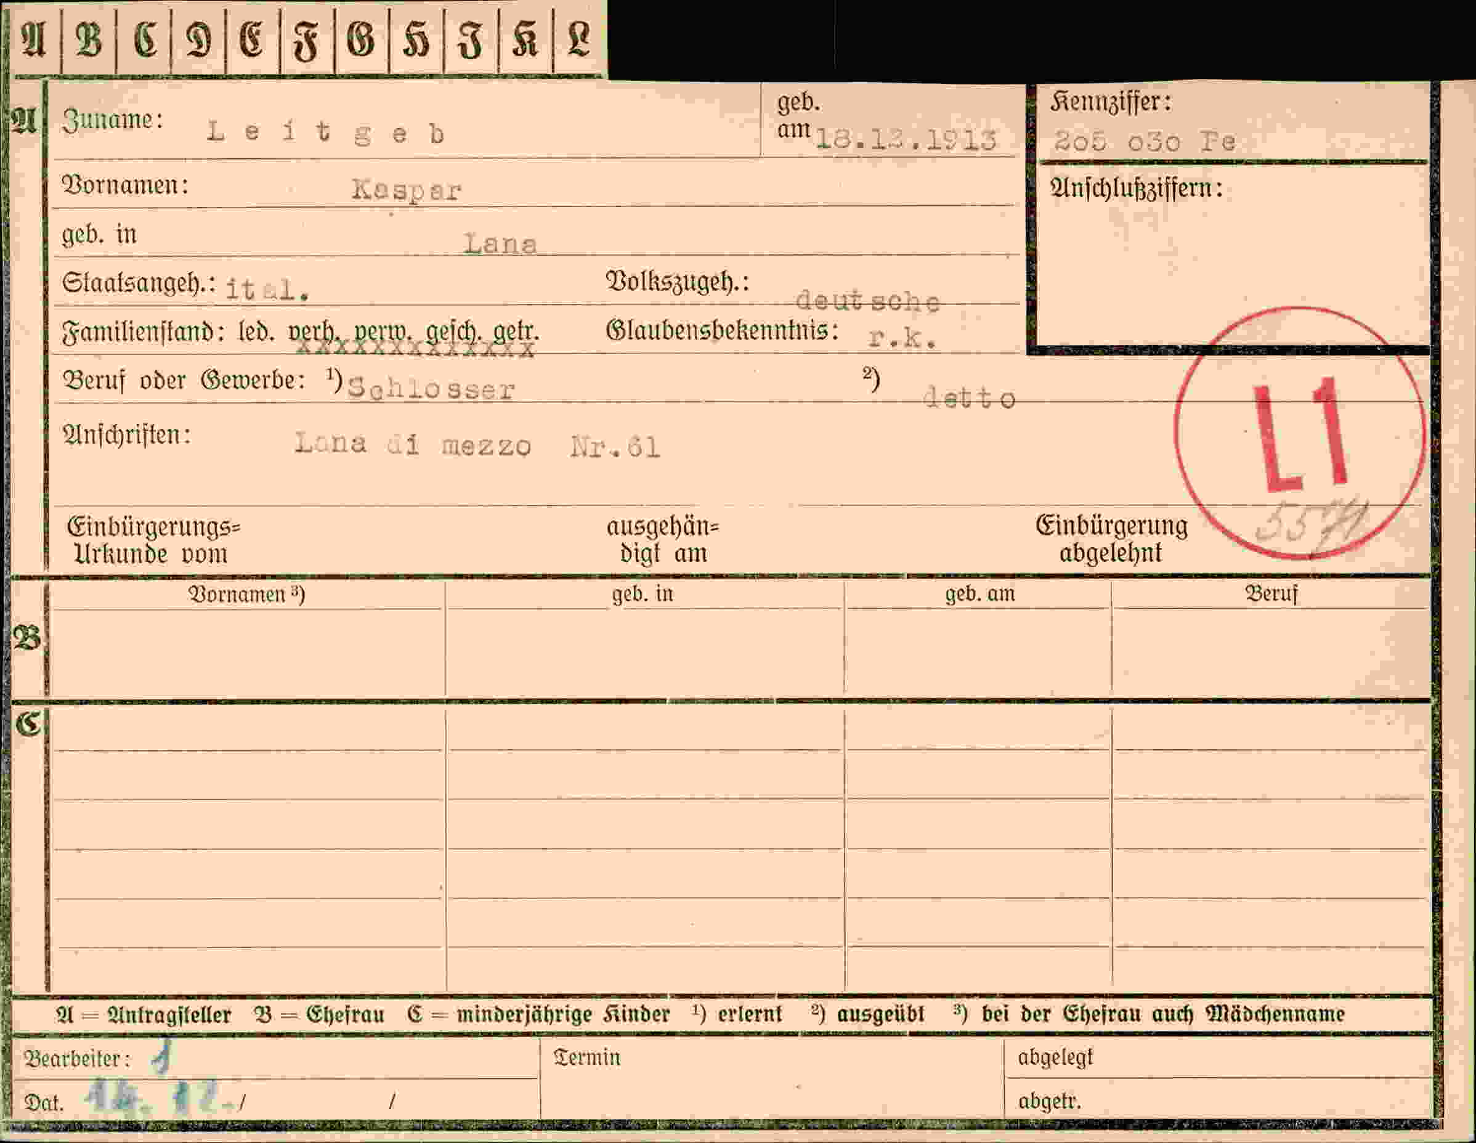1476x1143 pixels.
Task: Click the typed birth date ending in 1913
Action: [906, 140]
